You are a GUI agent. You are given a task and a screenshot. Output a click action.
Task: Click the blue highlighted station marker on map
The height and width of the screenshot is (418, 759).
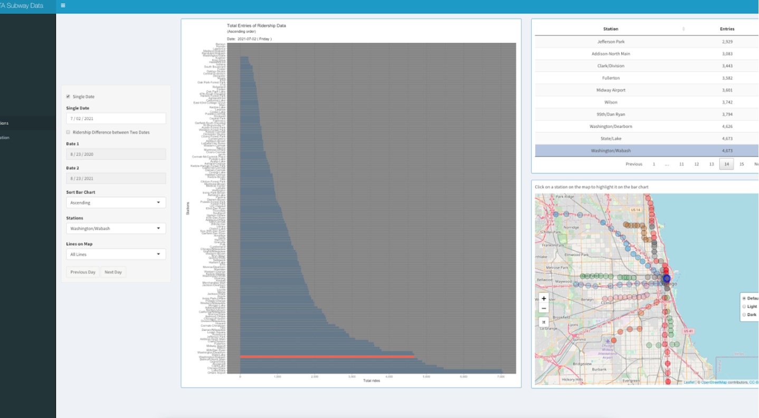pos(666,278)
